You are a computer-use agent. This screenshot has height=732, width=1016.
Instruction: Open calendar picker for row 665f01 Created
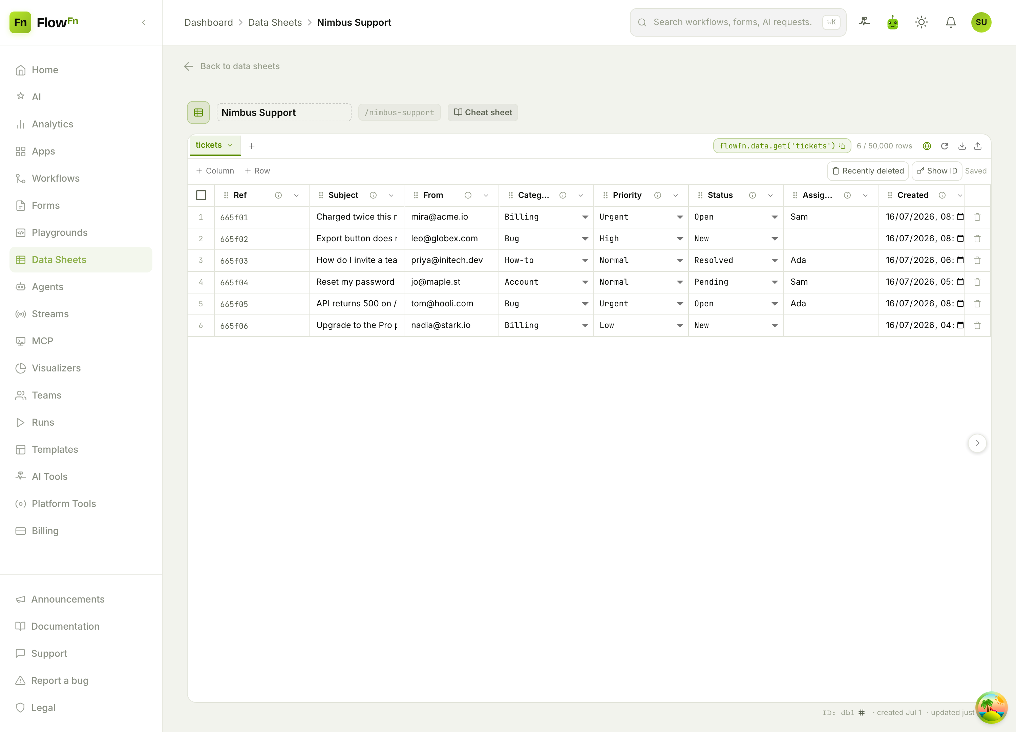(960, 217)
